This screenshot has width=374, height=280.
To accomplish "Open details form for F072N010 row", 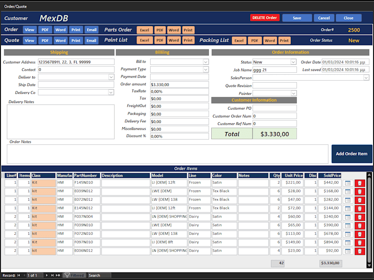I will 348,234.
